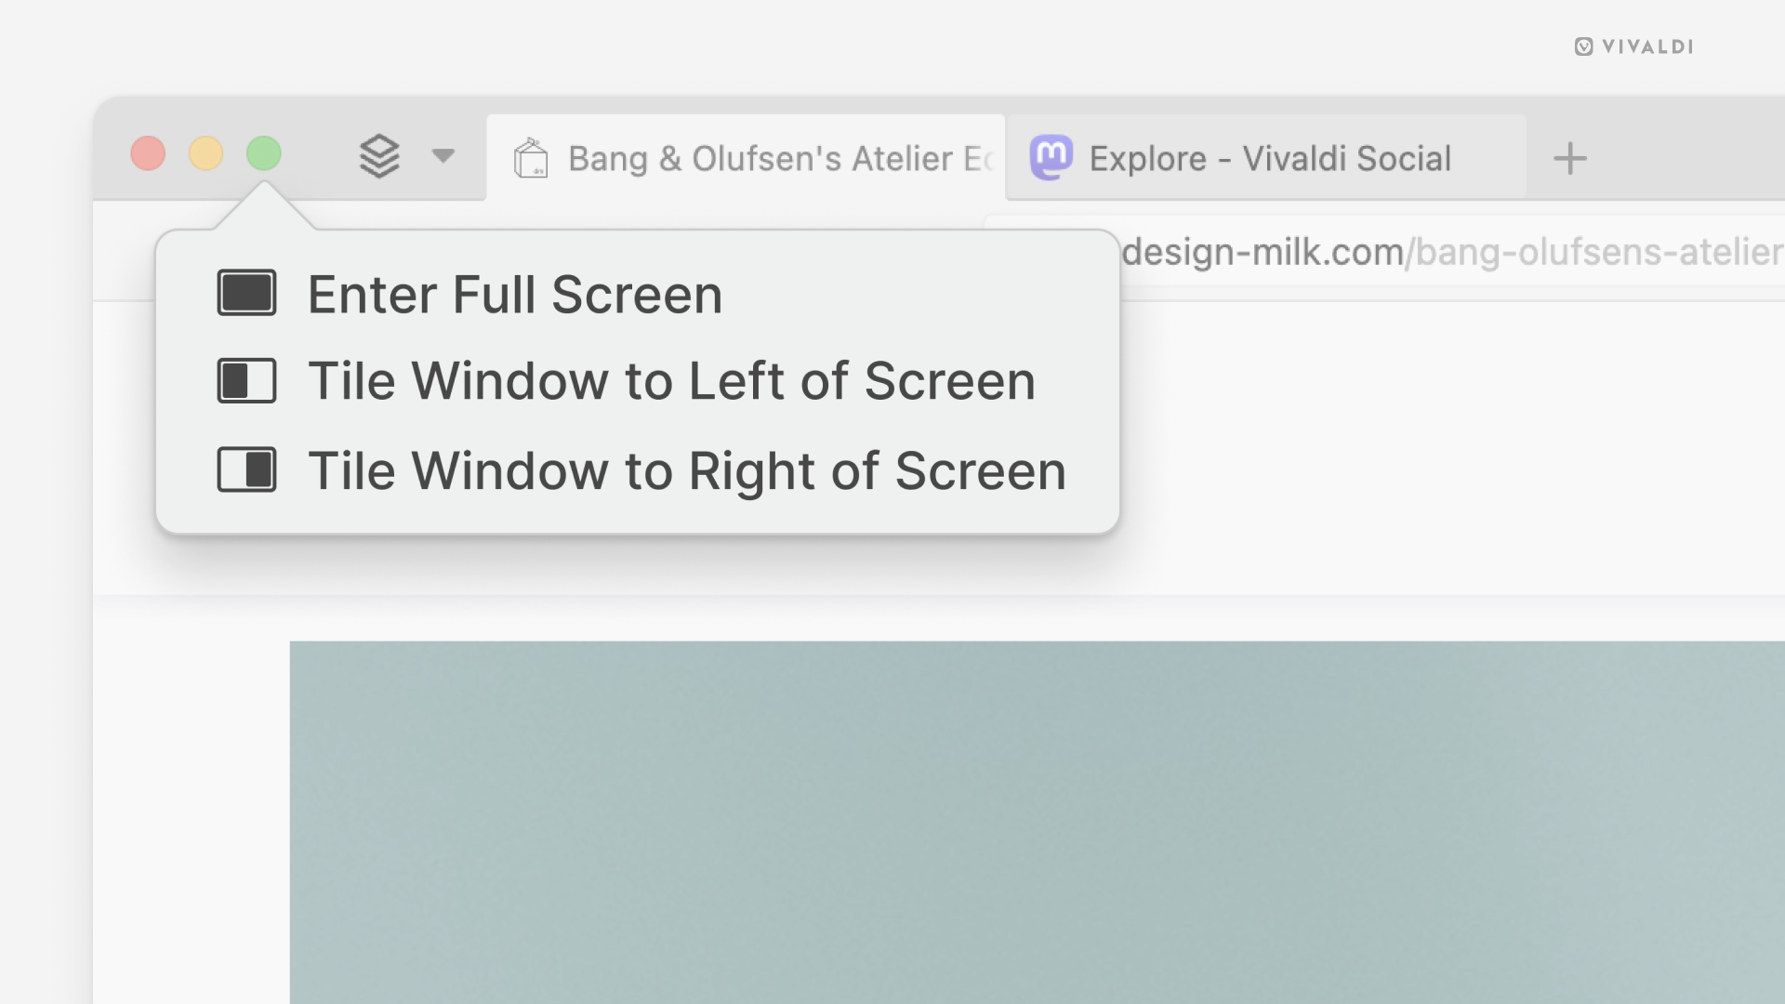
Task: Open the tab stack layers icon
Action: [x=379, y=156]
